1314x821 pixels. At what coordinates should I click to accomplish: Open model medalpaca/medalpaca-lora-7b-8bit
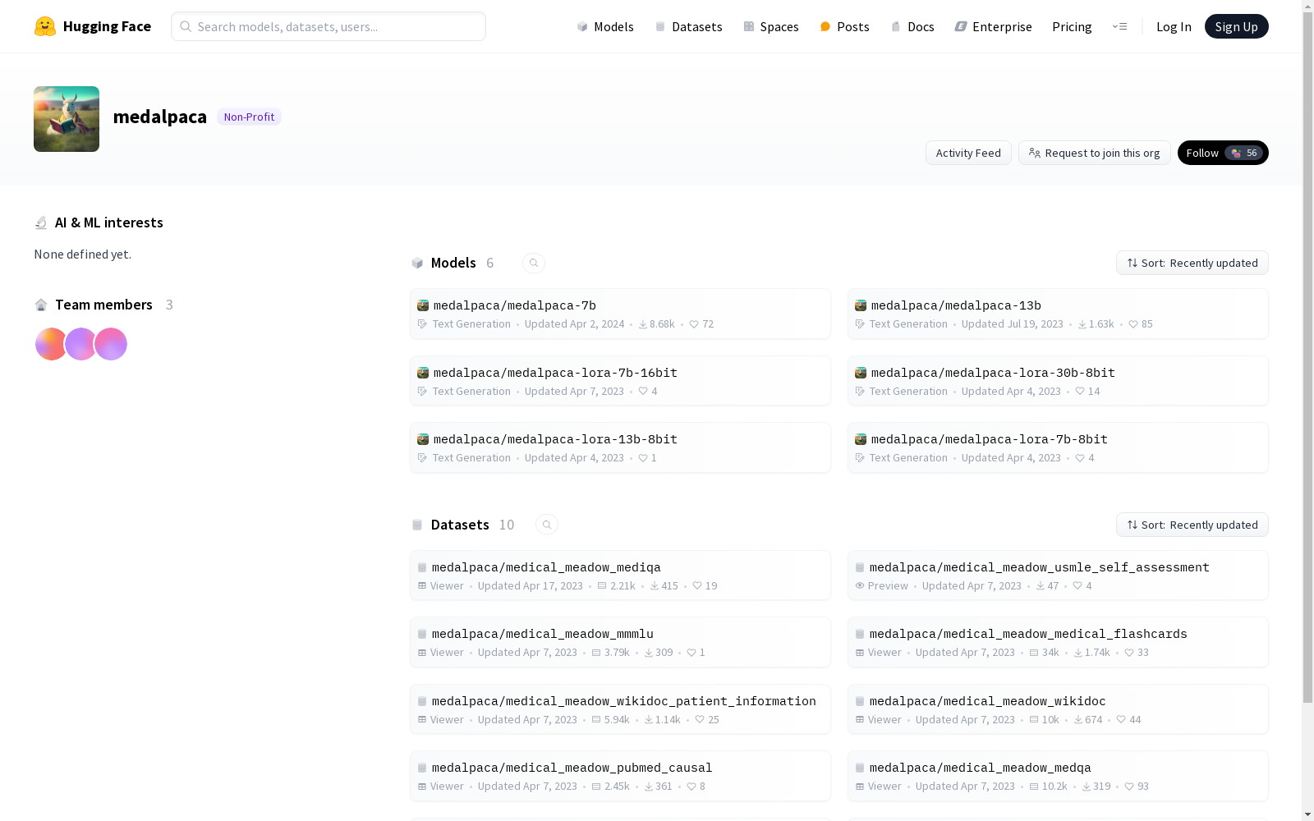click(x=1058, y=447)
